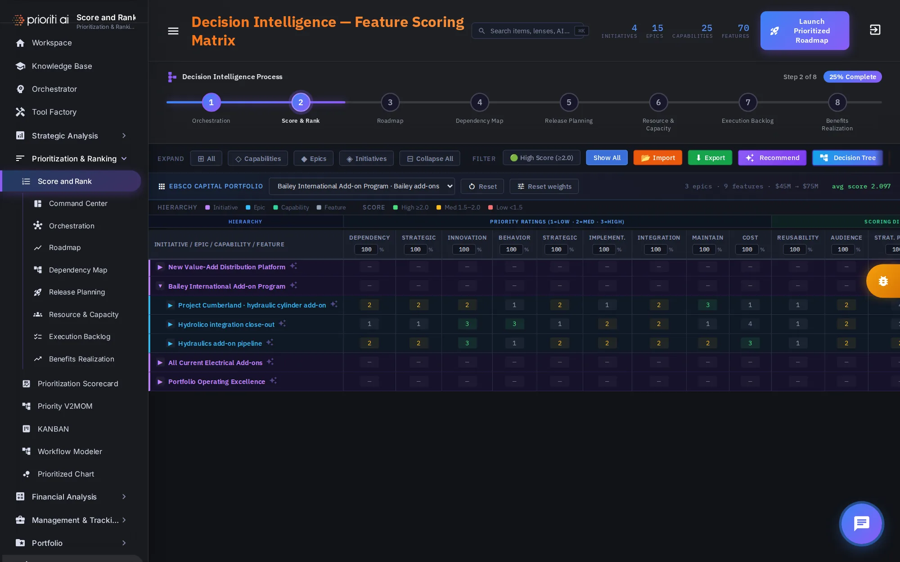This screenshot has width=900, height=562.
Task: Click the Recommend button
Action: click(x=772, y=158)
